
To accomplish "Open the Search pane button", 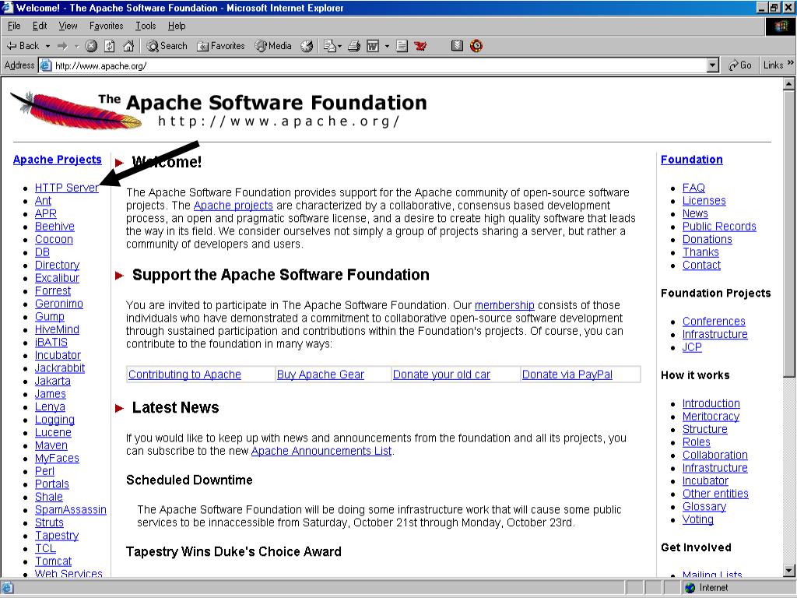I will [167, 46].
